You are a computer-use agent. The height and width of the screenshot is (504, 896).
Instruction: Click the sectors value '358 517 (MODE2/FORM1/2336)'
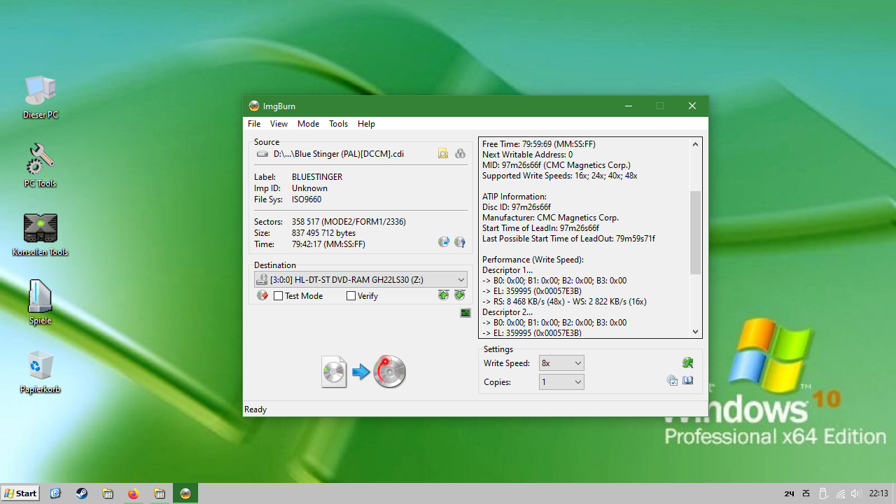tap(349, 222)
